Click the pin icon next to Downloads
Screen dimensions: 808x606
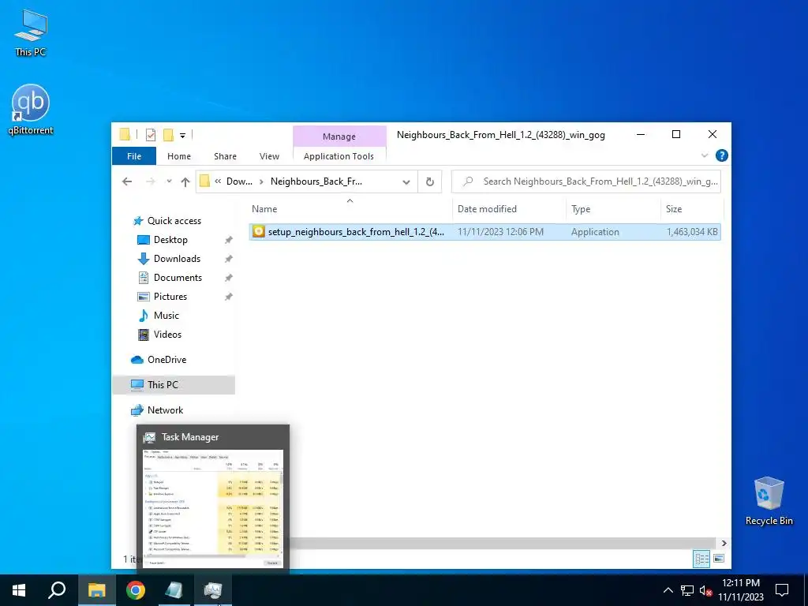(228, 259)
